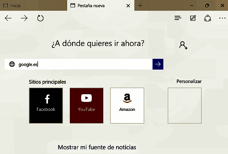
Task: Refresh the current page
Action: (x=40, y=18)
